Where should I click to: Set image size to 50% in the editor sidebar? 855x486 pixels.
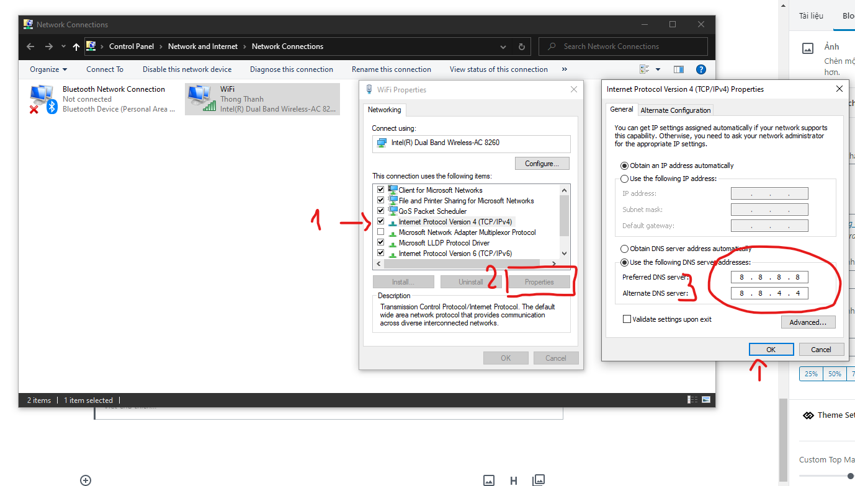(x=835, y=374)
